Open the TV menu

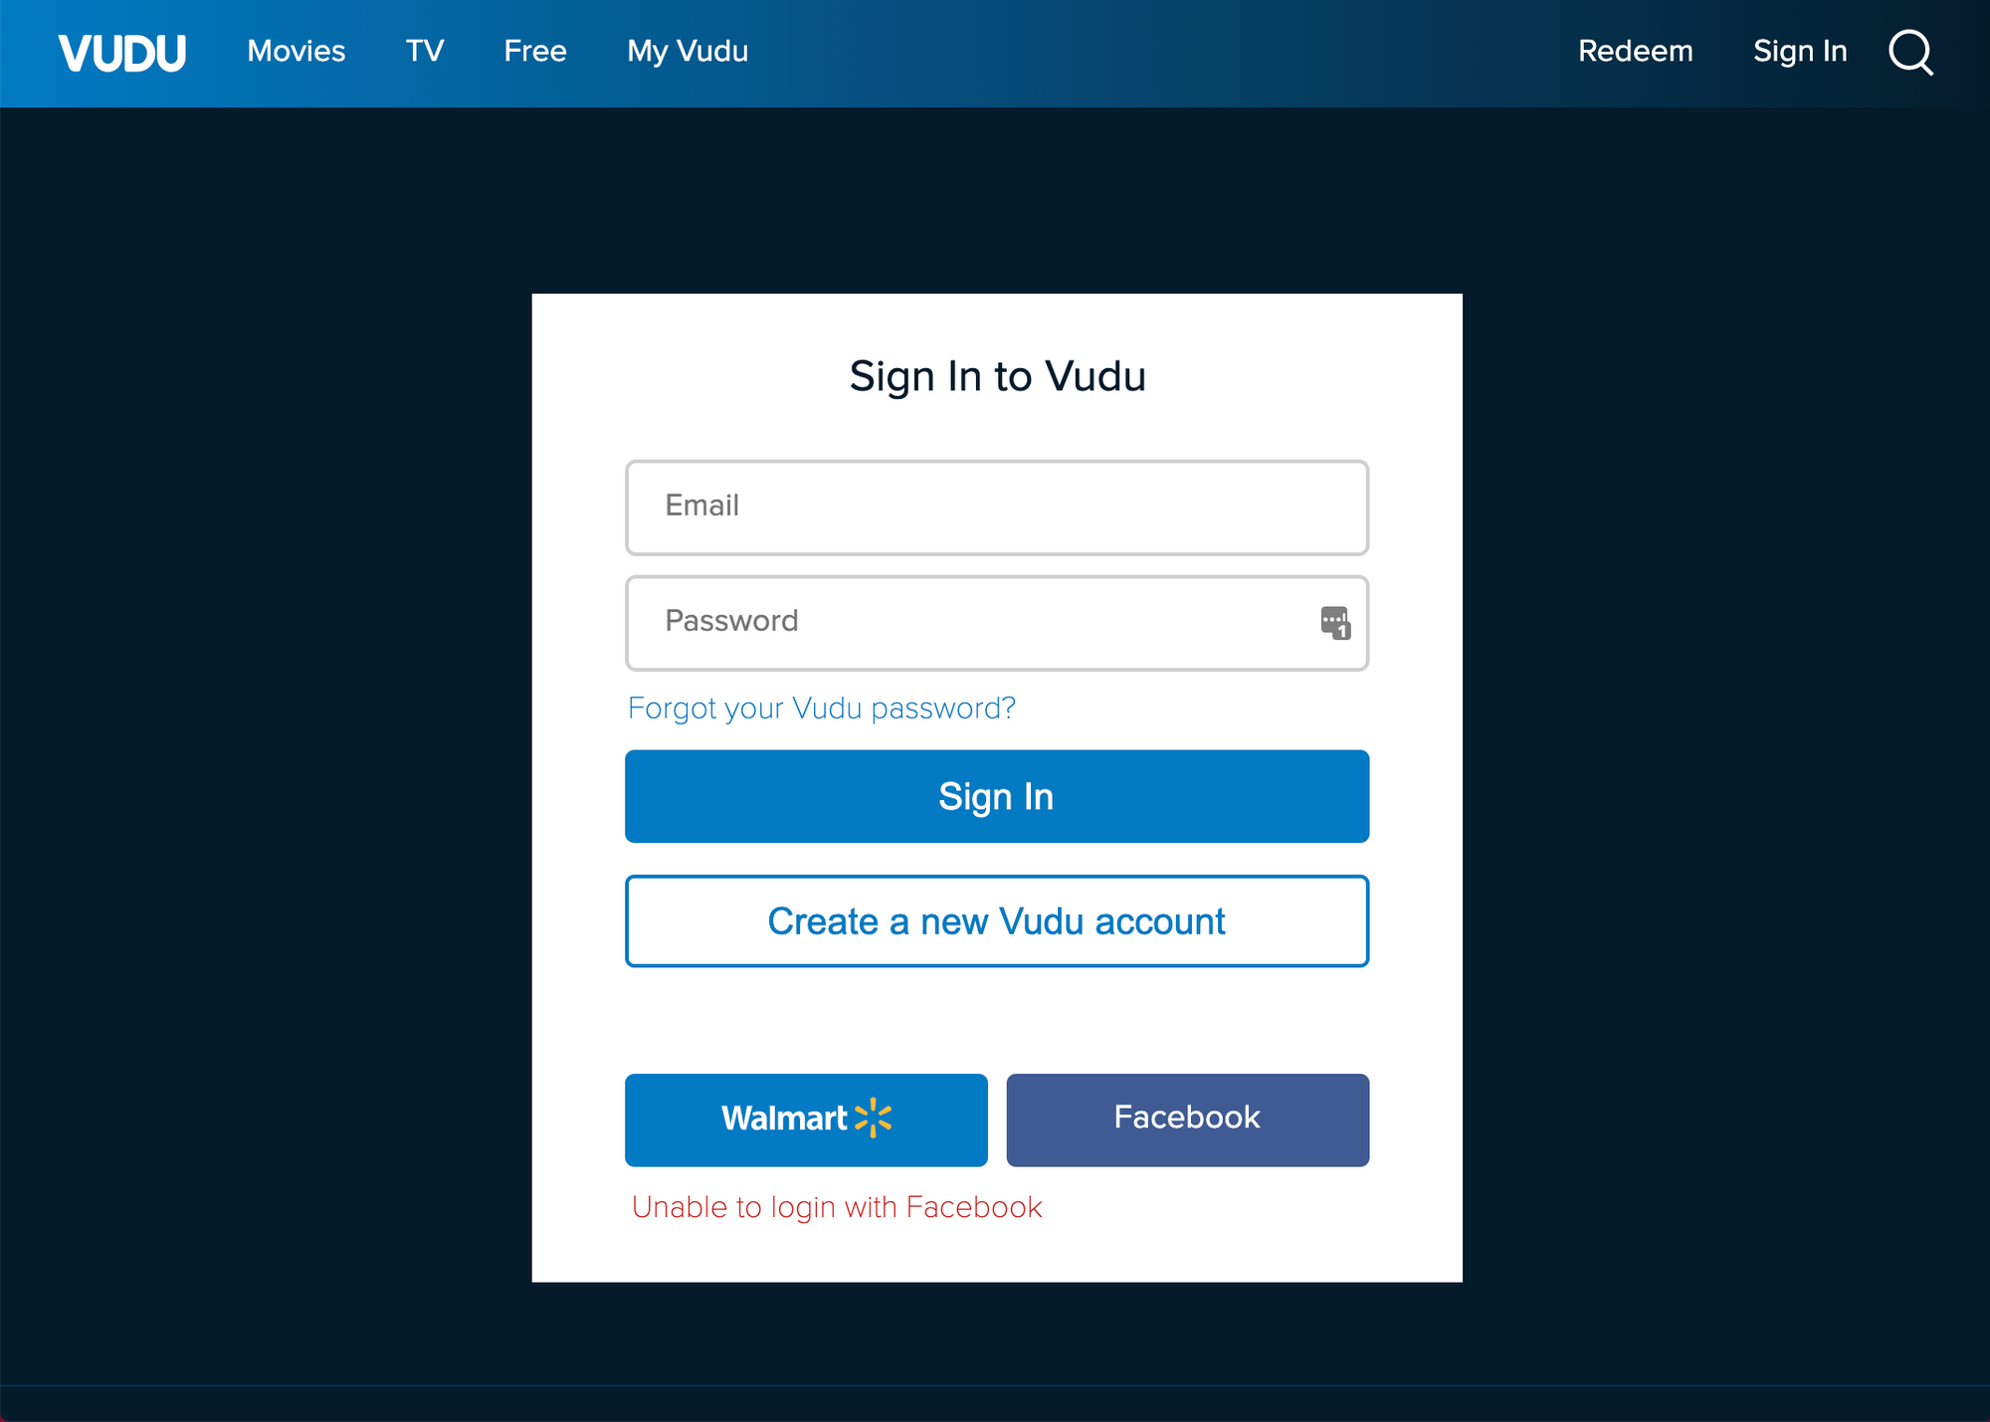coord(425,51)
